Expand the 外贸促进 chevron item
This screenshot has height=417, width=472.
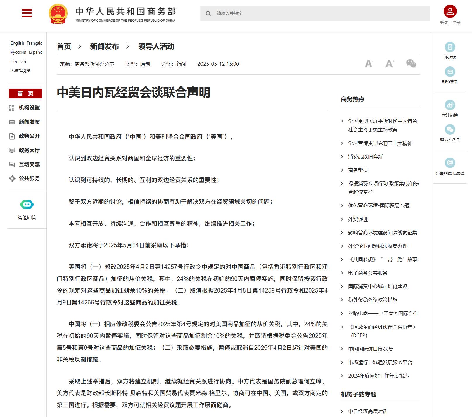pyautogui.click(x=342, y=219)
